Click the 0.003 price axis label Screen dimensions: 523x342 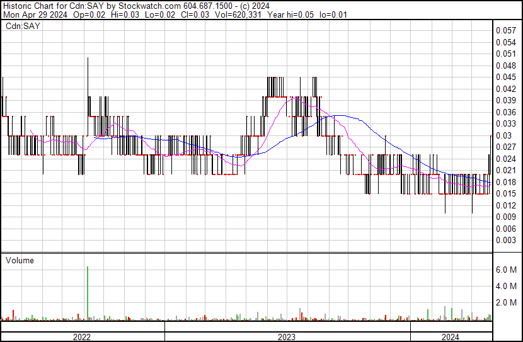505,241
